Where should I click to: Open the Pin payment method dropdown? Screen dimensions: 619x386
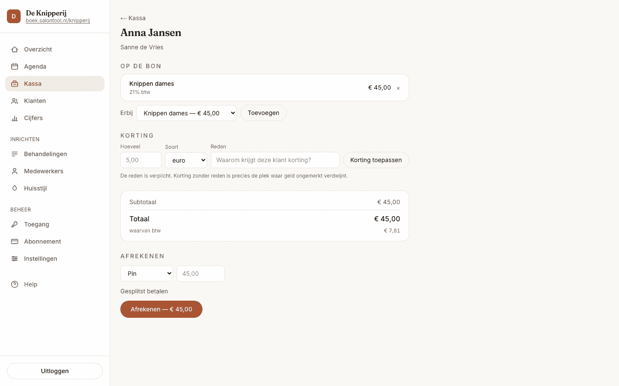[x=147, y=274]
